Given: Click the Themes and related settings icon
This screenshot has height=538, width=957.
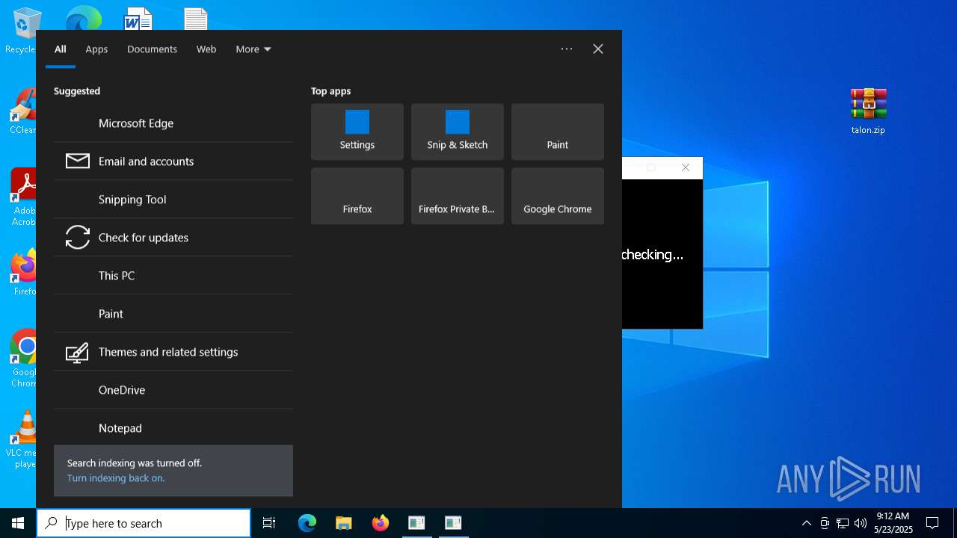Looking at the screenshot, I should tap(78, 352).
